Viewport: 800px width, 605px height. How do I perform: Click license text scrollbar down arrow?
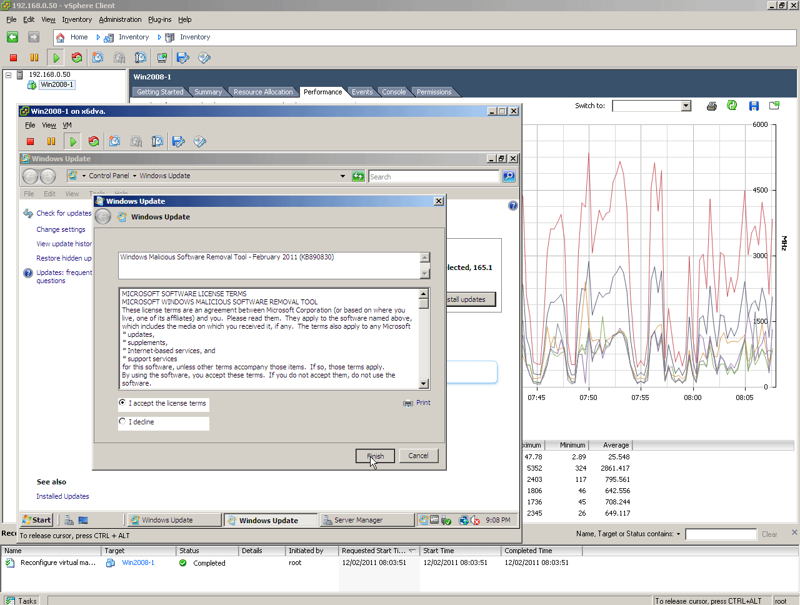coord(424,384)
